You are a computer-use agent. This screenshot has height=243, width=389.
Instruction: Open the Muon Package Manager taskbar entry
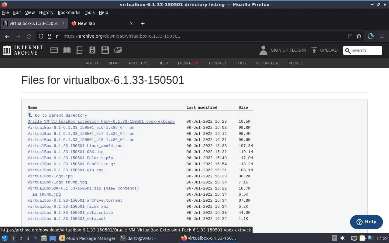[88, 238]
